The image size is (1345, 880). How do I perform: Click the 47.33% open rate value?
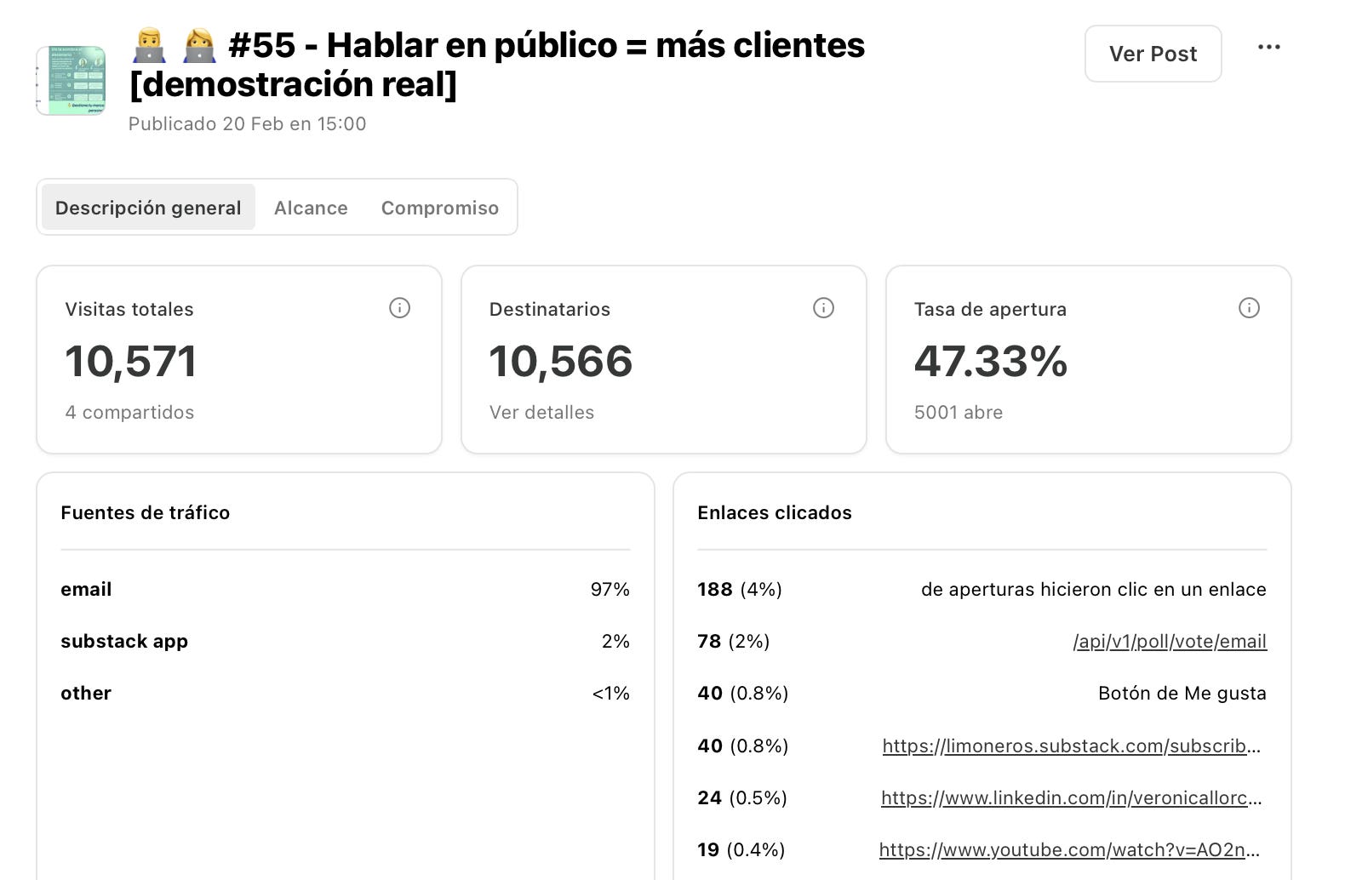pos(991,361)
